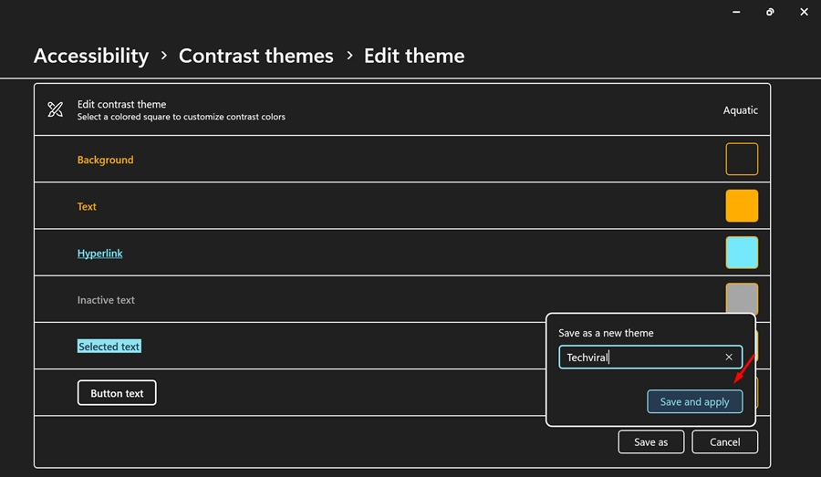The height and width of the screenshot is (477, 821).
Task: Navigate to Contrast themes breadcrumb
Action: [x=256, y=56]
